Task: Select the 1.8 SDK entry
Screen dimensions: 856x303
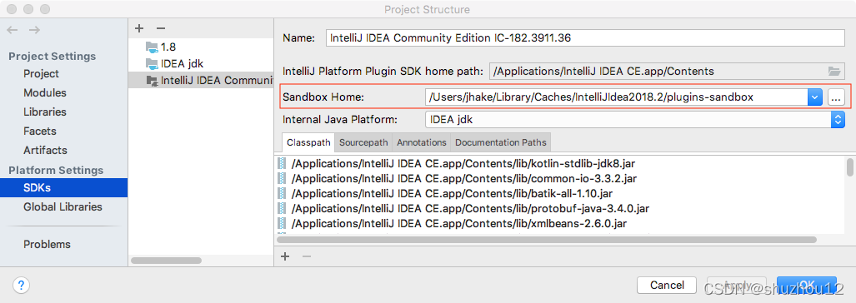Action: (x=201, y=47)
